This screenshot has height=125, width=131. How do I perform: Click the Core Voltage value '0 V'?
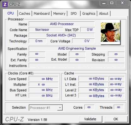pos(83,41)
